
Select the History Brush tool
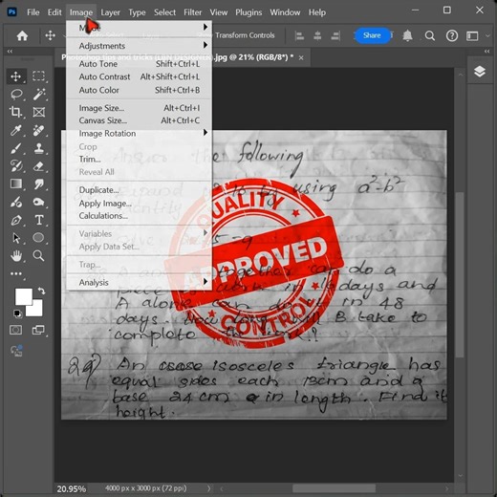[15, 166]
